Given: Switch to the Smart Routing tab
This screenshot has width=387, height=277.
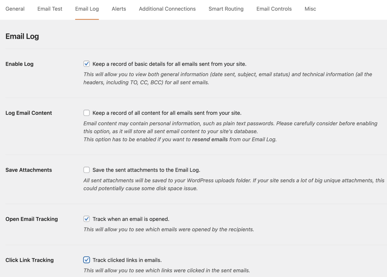Looking at the screenshot, I should [x=226, y=9].
